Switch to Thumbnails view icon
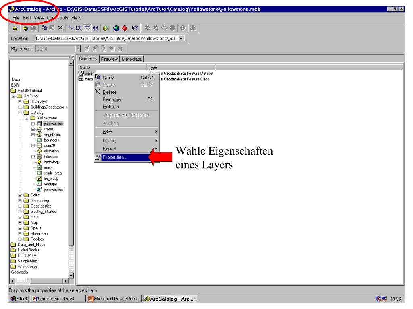Viewport: 413px width, 309px height. tap(95, 28)
